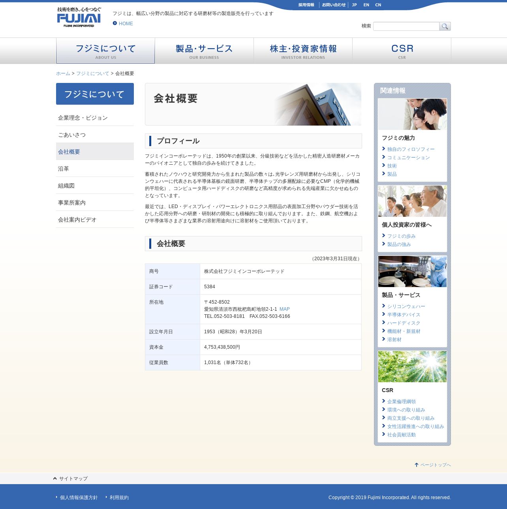The height and width of the screenshot is (509, 507).
Task: Click the 会社概要 banner building image
Action: [x=318, y=104]
